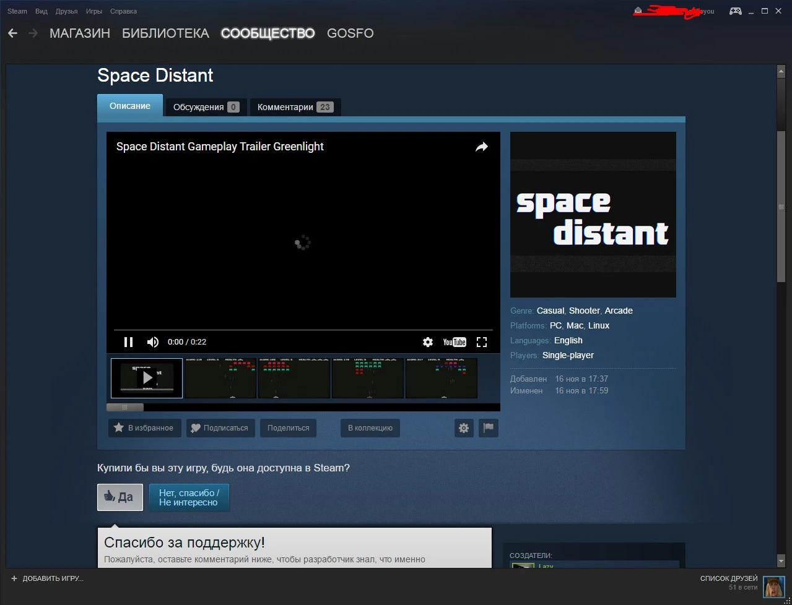Viewport: 792px width, 605px height.
Task: Report item with the flag icon
Action: pyautogui.click(x=489, y=427)
